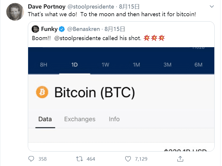Click the reply speech bubble icon

click(31, 159)
